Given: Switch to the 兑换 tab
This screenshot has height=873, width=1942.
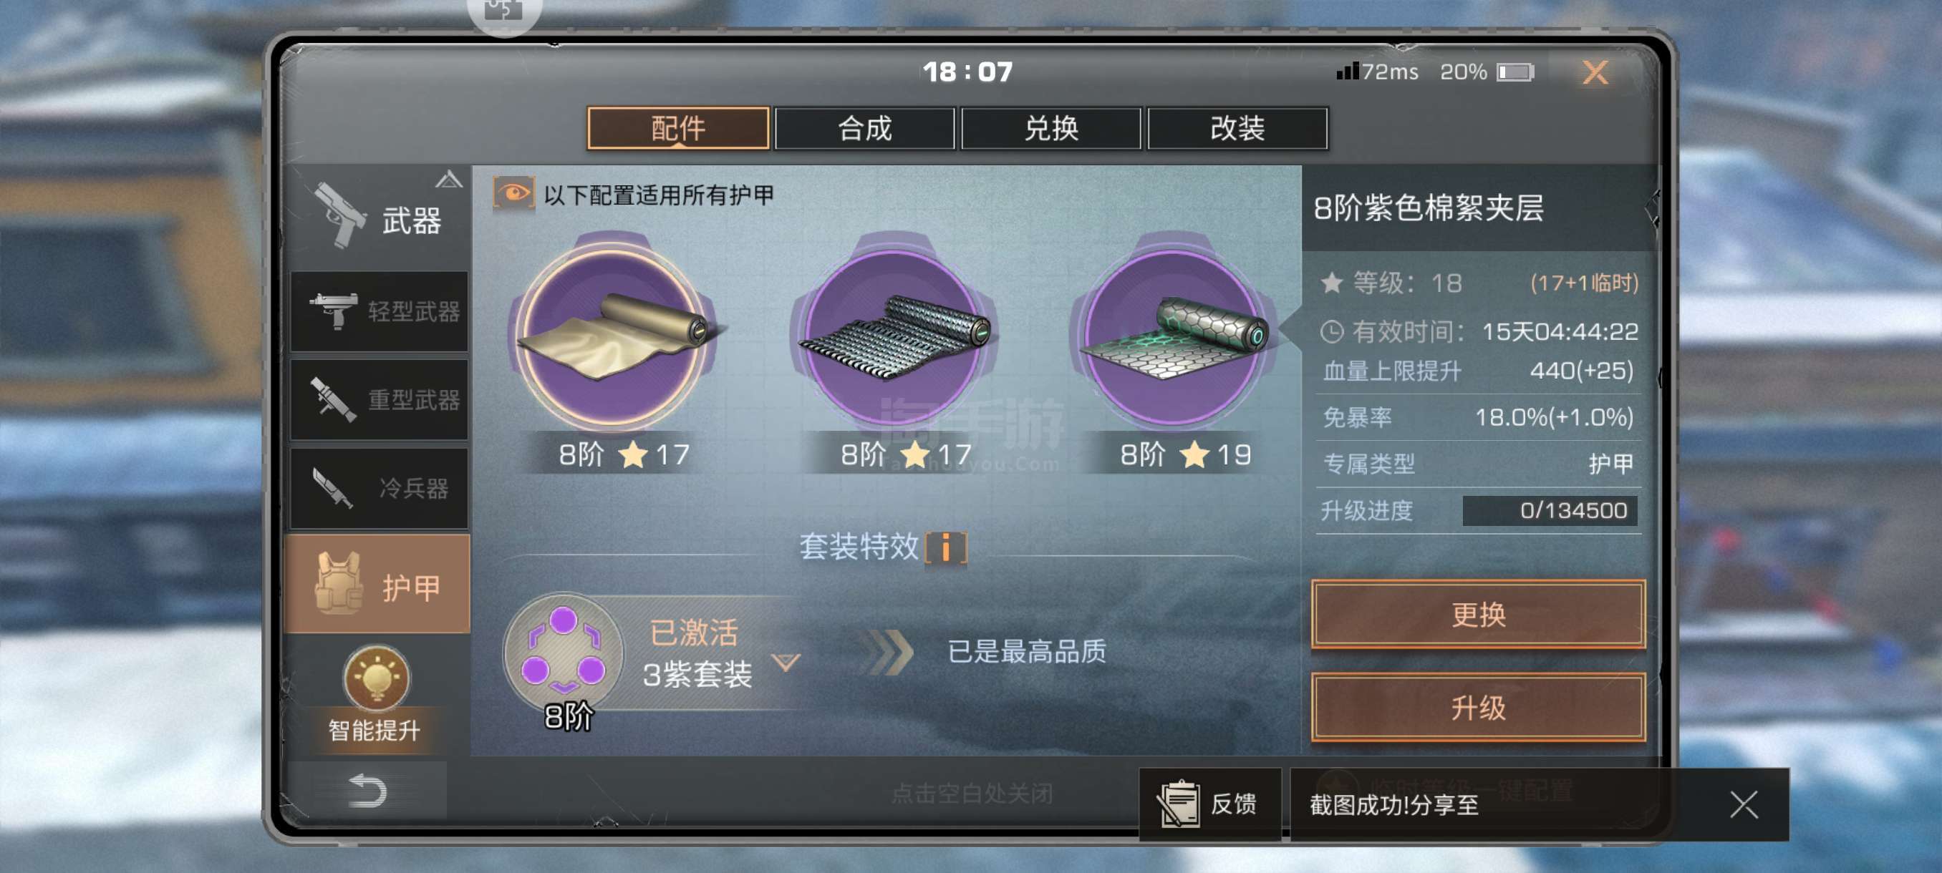Looking at the screenshot, I should point(1051,128).
